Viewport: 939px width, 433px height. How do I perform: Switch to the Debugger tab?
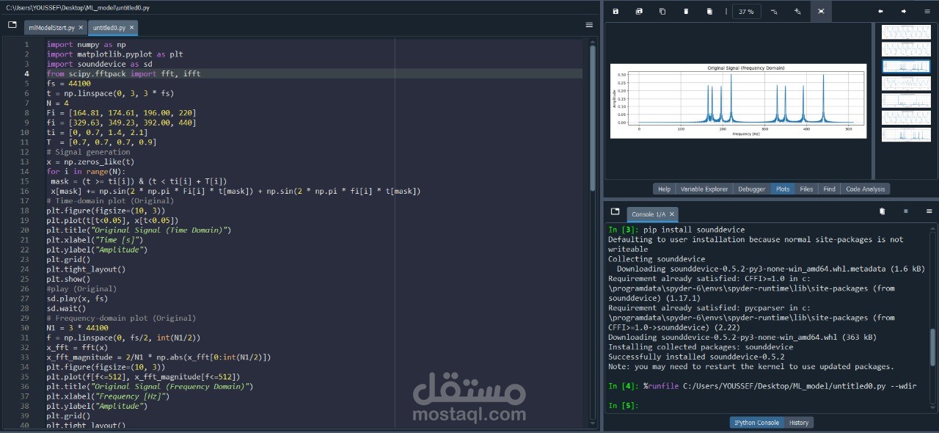coord(752,189)
